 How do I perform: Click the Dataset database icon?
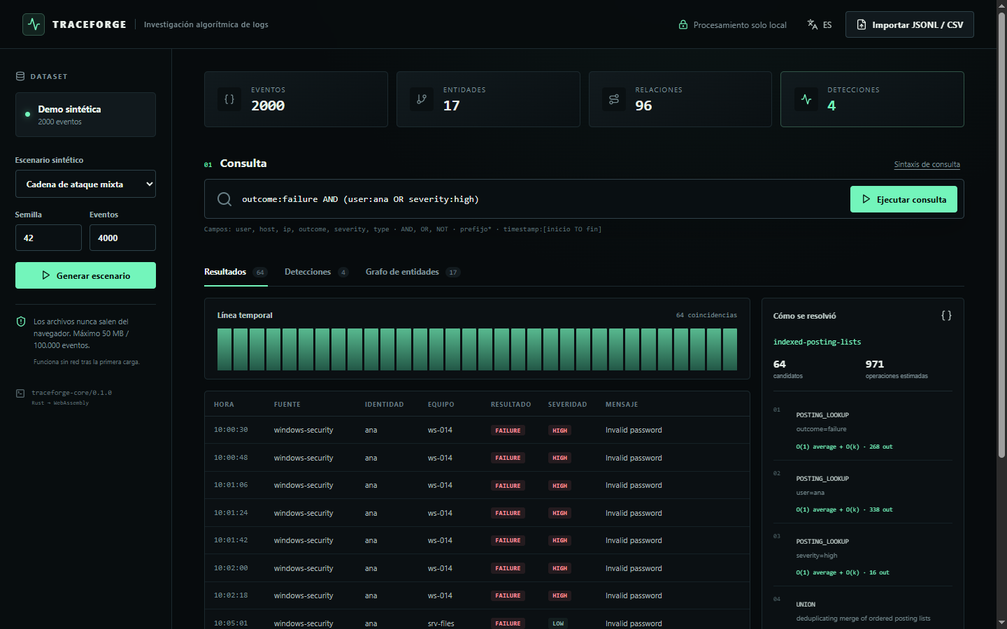[20, 76]
